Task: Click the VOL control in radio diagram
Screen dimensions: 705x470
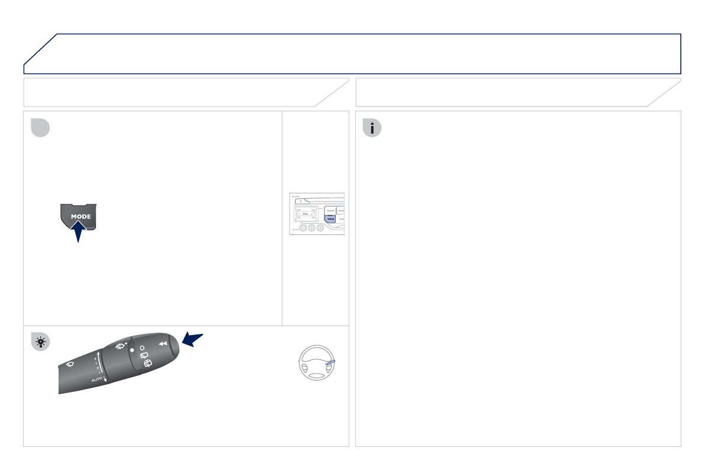Action: click(306, 214)
